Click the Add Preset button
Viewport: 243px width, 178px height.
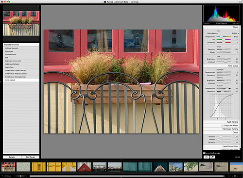(30, 157)
